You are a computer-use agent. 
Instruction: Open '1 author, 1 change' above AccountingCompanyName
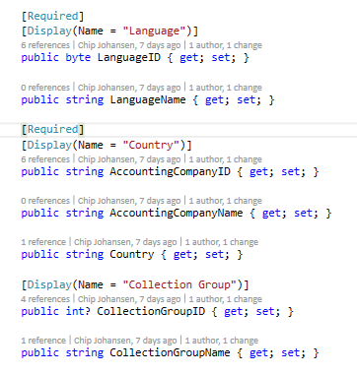[x=225, y=201]
